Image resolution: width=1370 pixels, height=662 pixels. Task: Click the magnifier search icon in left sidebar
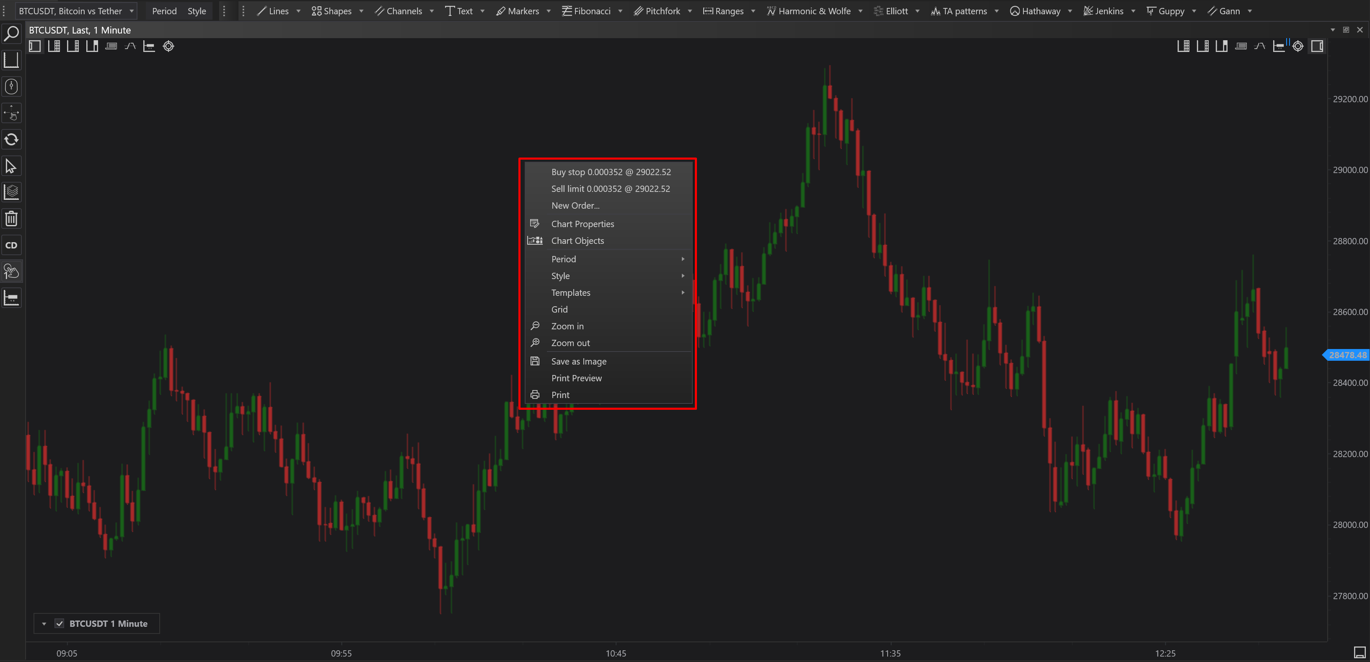(x=11, y=34)
